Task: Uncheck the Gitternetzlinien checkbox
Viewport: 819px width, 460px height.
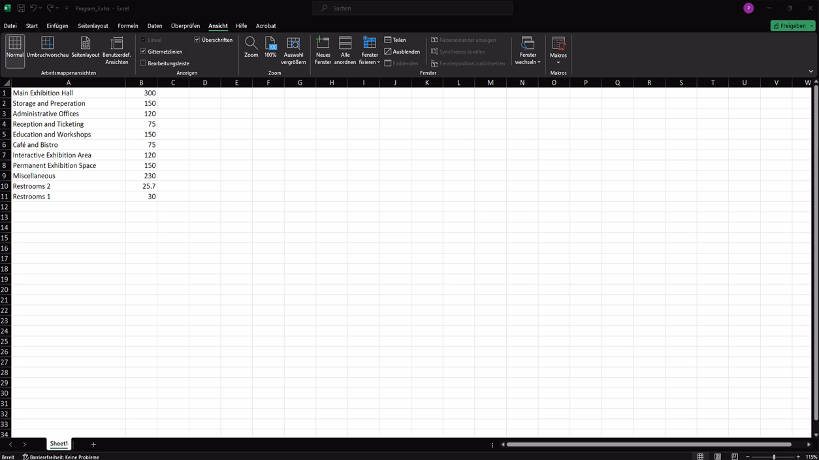Action: point(143,52)
